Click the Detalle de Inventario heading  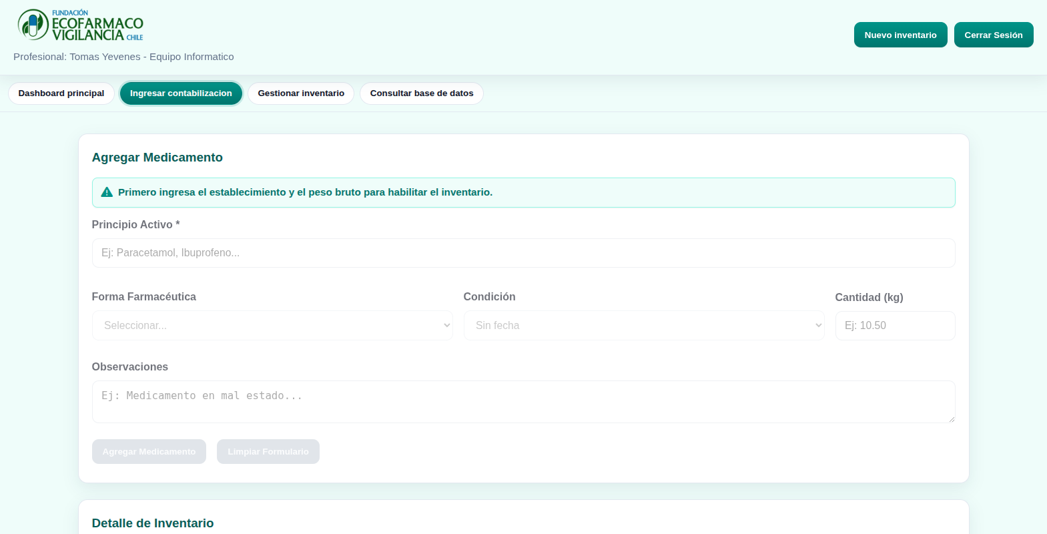click(153, 523)
